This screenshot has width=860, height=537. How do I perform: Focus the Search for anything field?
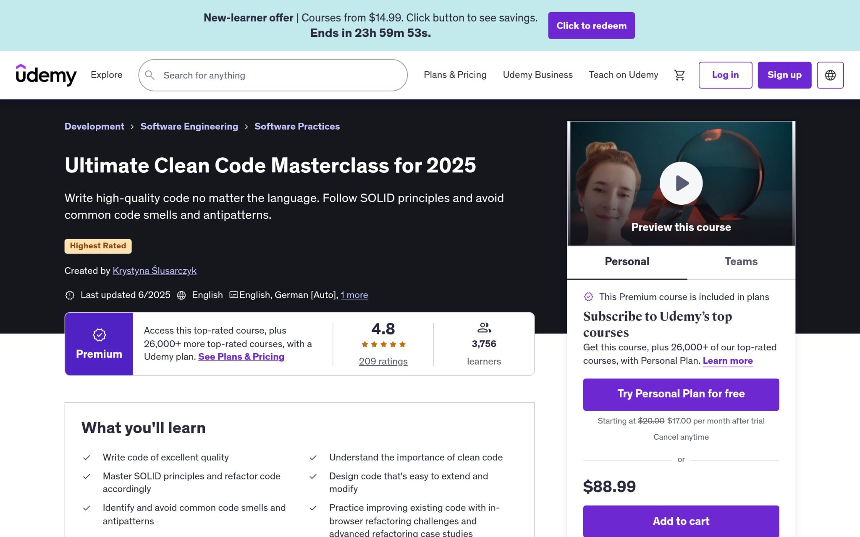273,75
